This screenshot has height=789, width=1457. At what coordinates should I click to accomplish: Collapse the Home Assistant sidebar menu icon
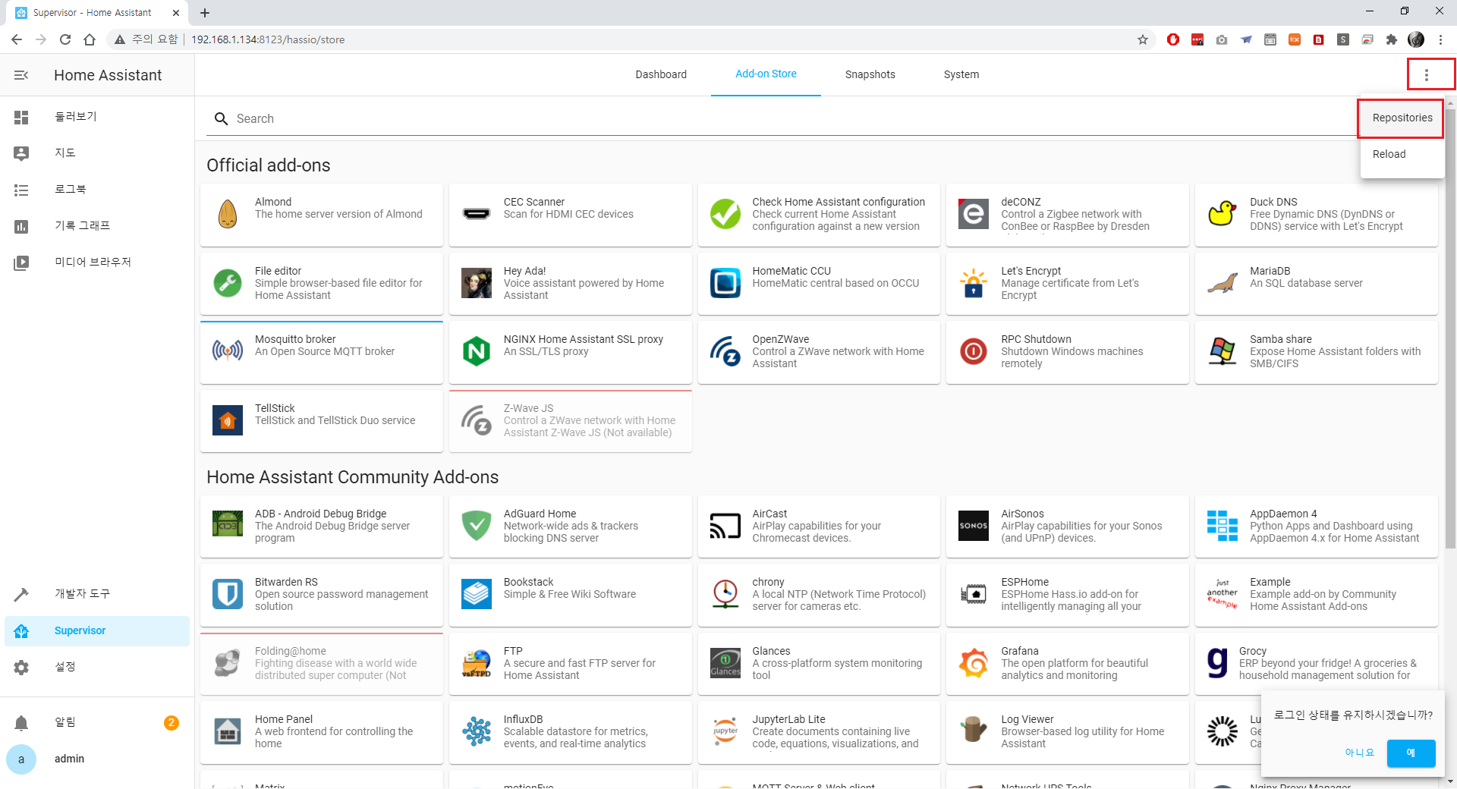21,75
